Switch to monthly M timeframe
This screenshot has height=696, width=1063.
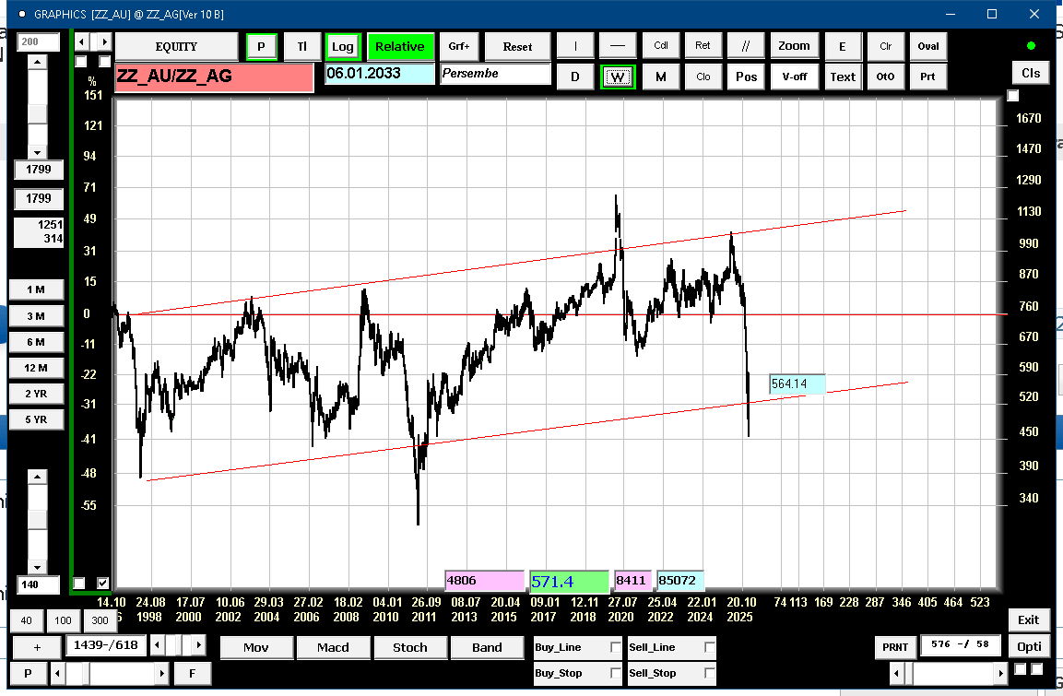(660, 77)
